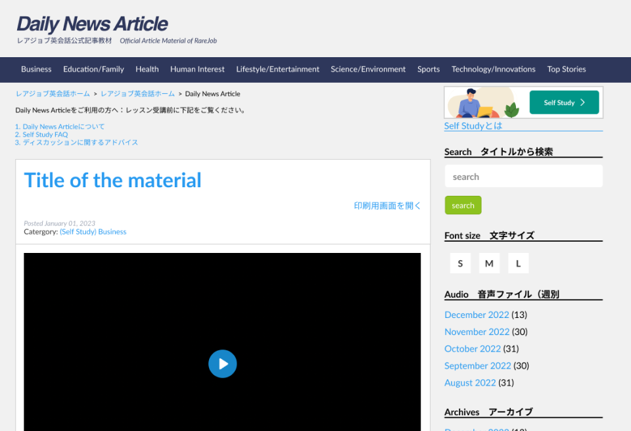Open the 'Title of the material' heading link

[x=112, y=180]
